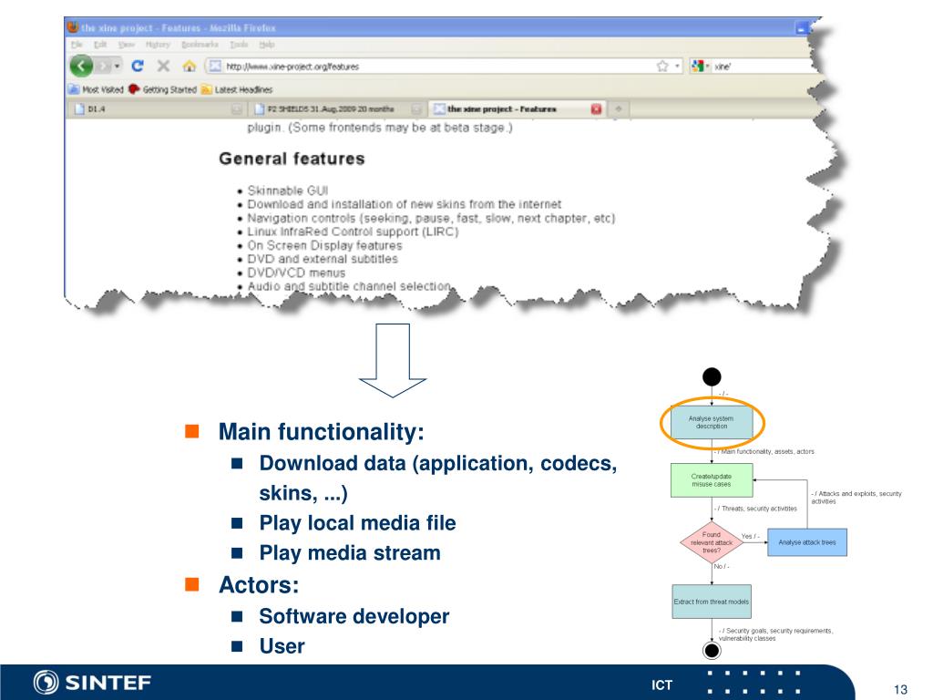This screenshot has width=933, height=700.
Task: Click the On Screen Display features item
Action: point(324,245)
